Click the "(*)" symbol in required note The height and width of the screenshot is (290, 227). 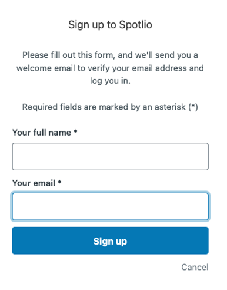tap(193, 107)
